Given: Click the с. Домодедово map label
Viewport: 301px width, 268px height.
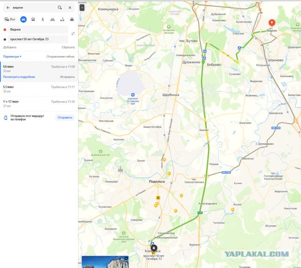Looking at the screenshot, I should [265, 144].
